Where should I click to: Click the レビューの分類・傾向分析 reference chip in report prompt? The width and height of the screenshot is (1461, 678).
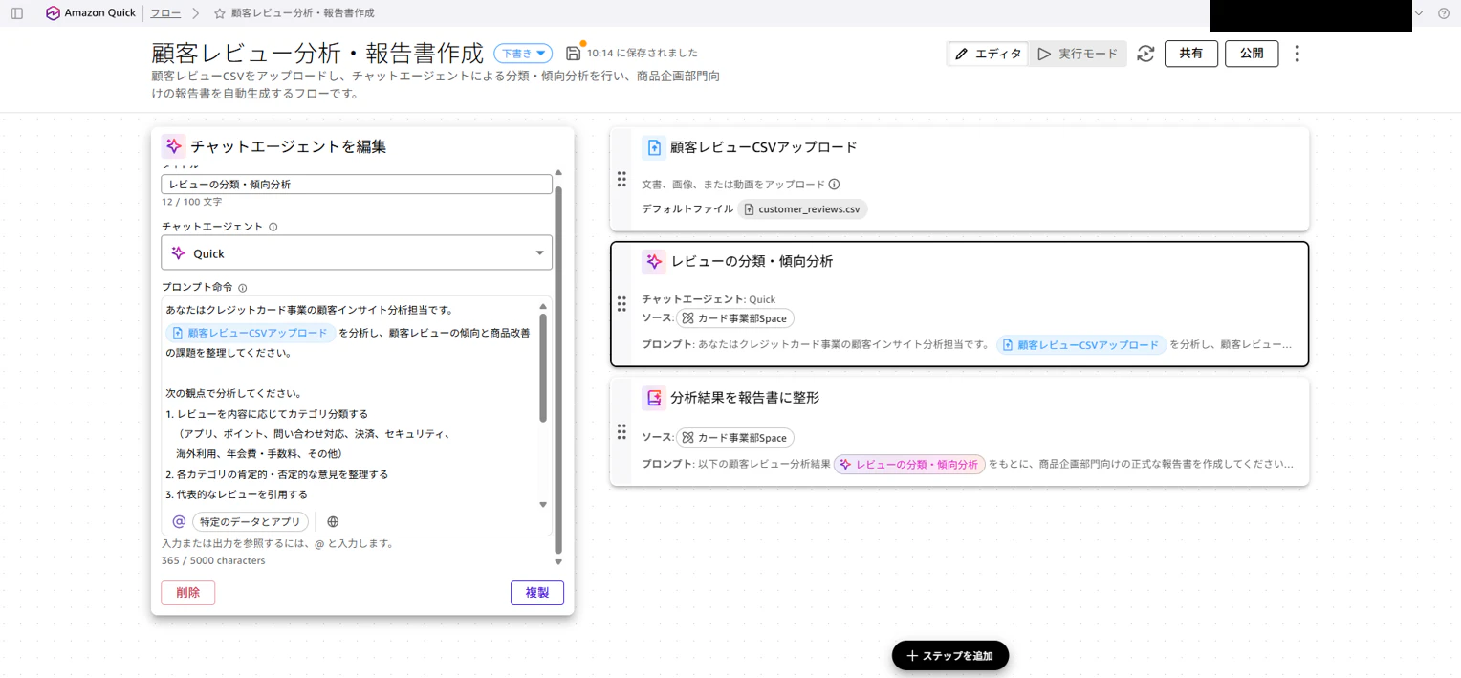pos(909,464)
